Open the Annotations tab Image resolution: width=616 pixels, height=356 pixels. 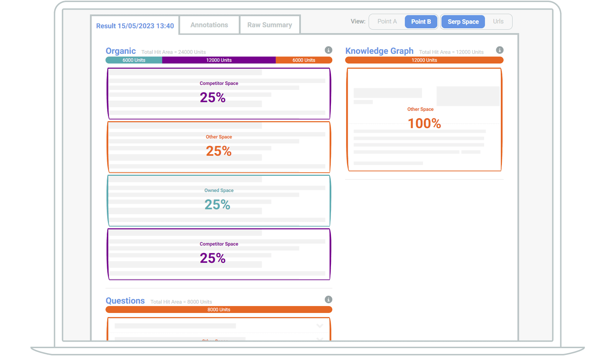point(209,25)
